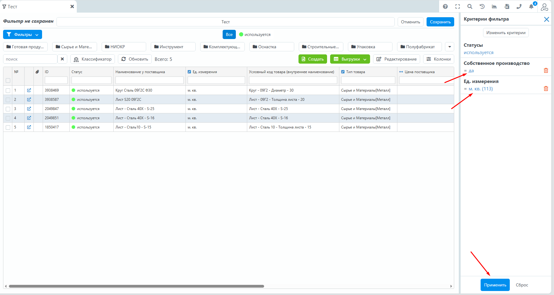Select the checkbox for row 1

[8, 91]
